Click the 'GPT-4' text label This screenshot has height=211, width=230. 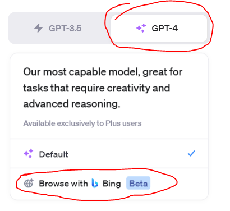point(165,29)
